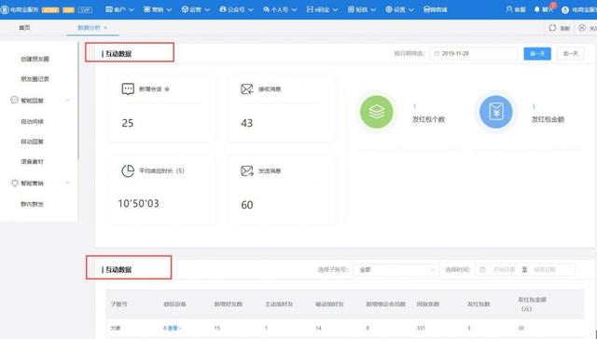Close the 数据分析 tab
This screenshot has width=597, height=339.
(x=105, y=28)
